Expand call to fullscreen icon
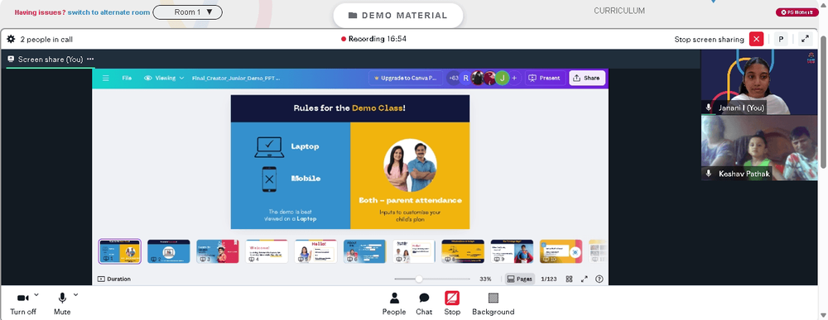 (805, 39)
